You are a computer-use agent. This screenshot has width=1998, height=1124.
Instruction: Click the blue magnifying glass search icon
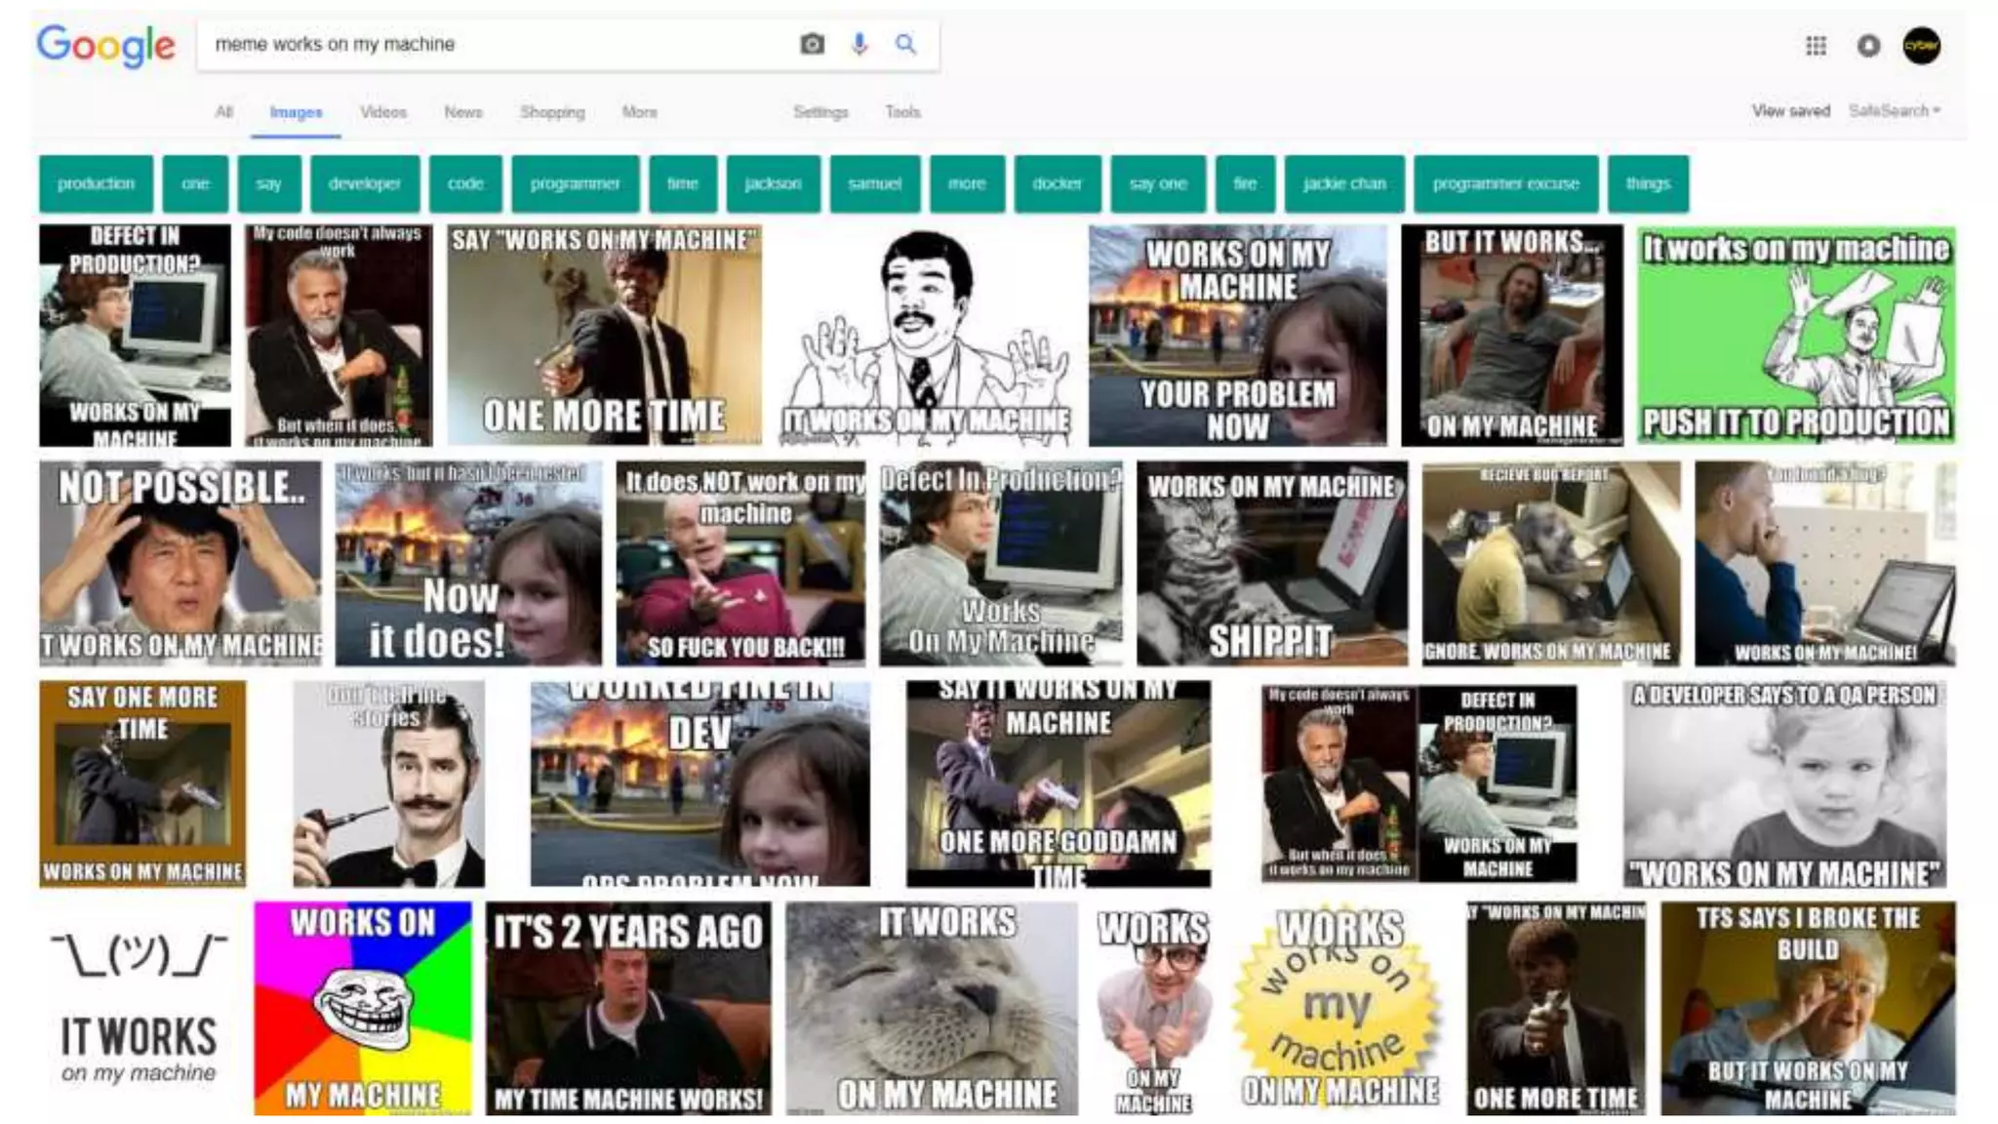click(905, 44)
